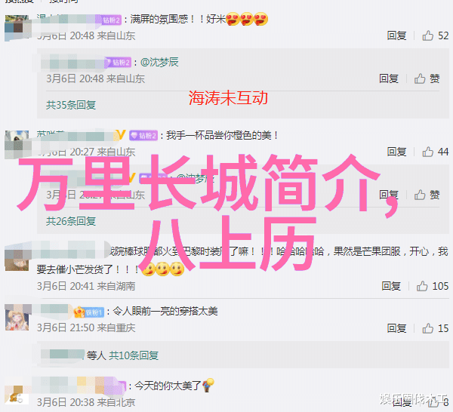
Task: Expand the 共26条回复 thread
Action: pyautogui.click(x=71, y=221)
